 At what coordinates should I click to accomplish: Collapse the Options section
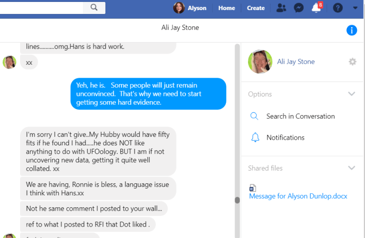352,94
